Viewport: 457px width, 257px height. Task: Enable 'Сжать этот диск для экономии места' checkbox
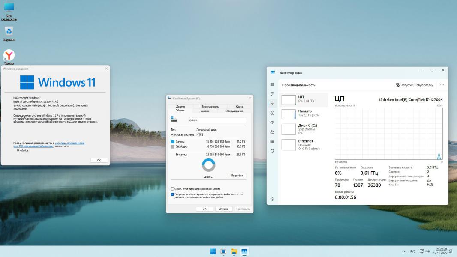click(173, 189)
